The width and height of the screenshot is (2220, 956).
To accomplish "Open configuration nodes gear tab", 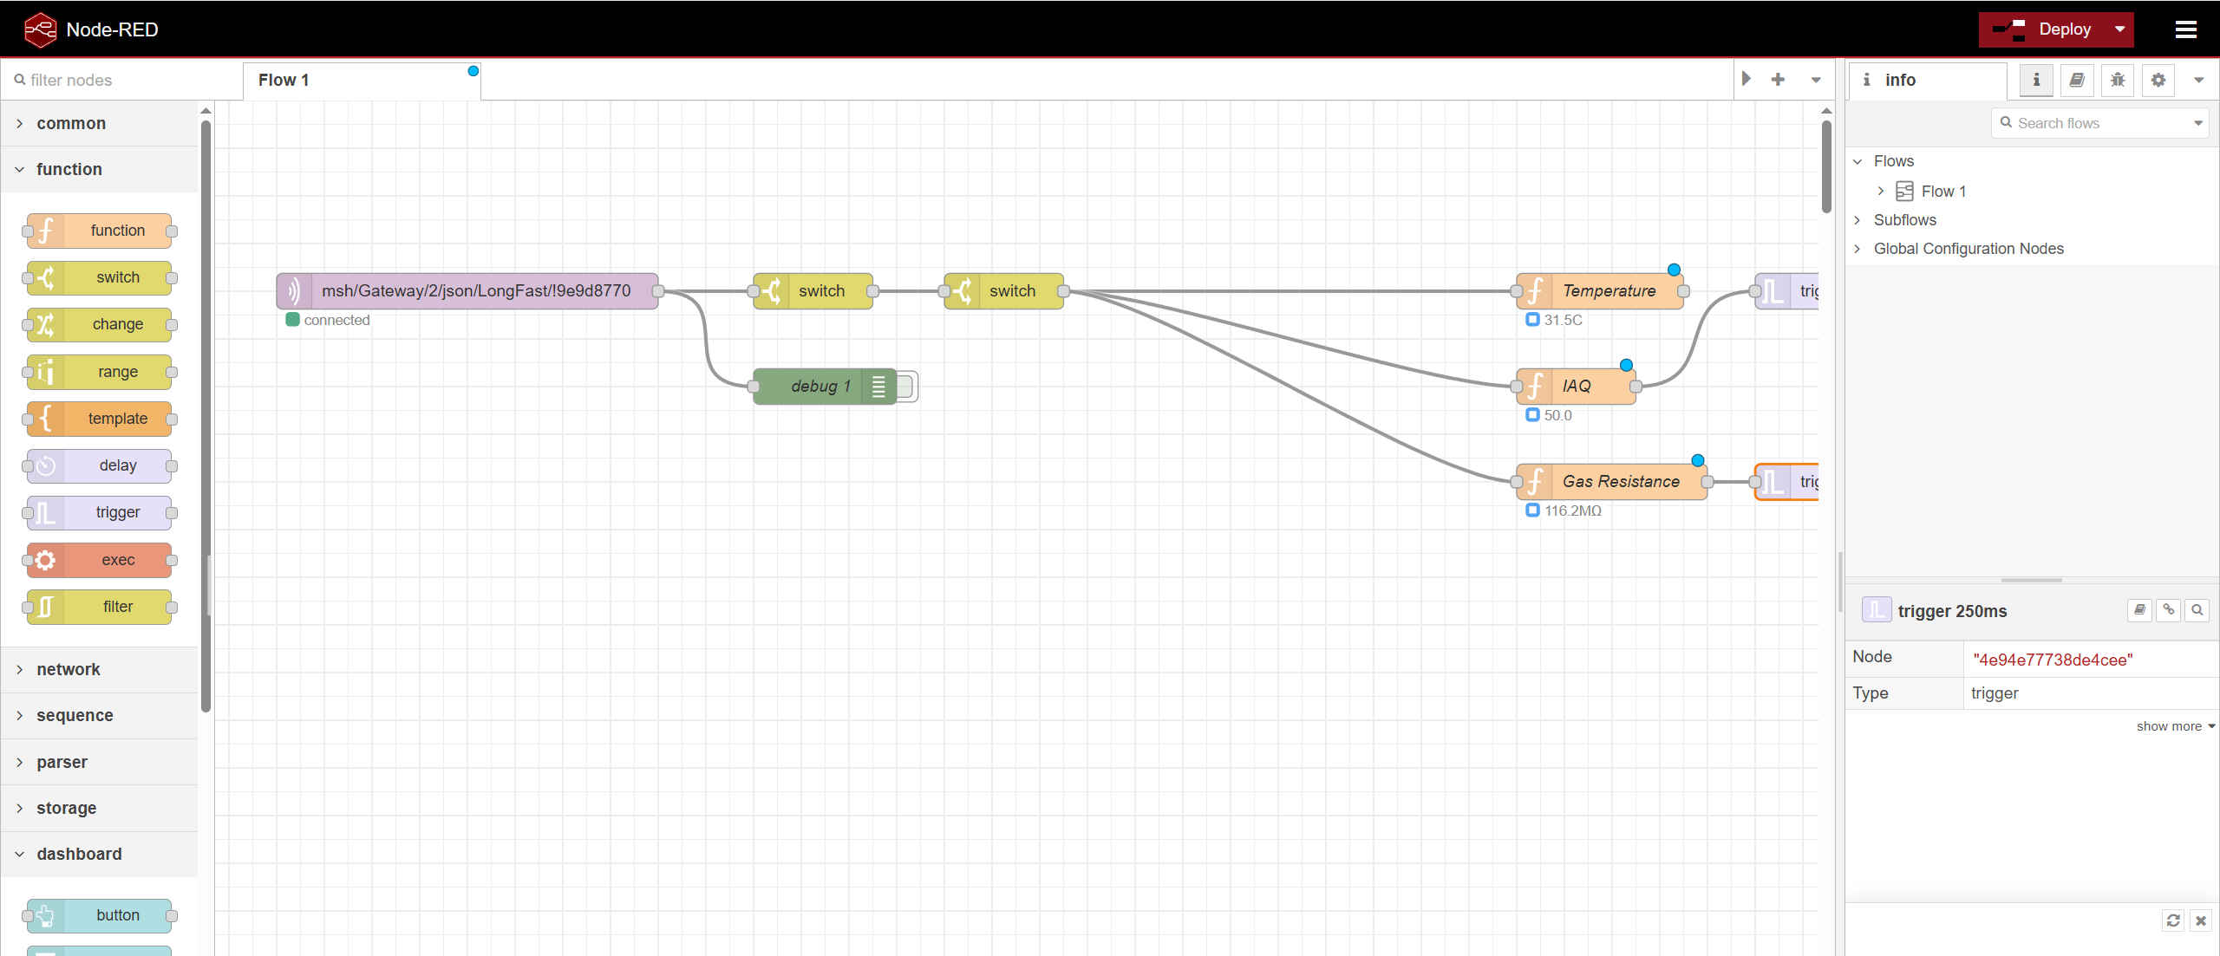I will click(2158, 80).
